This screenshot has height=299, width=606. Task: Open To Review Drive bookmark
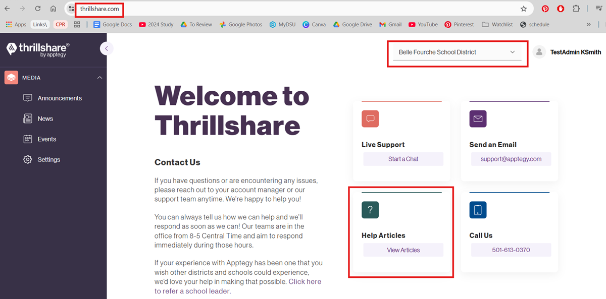[196, 24]
